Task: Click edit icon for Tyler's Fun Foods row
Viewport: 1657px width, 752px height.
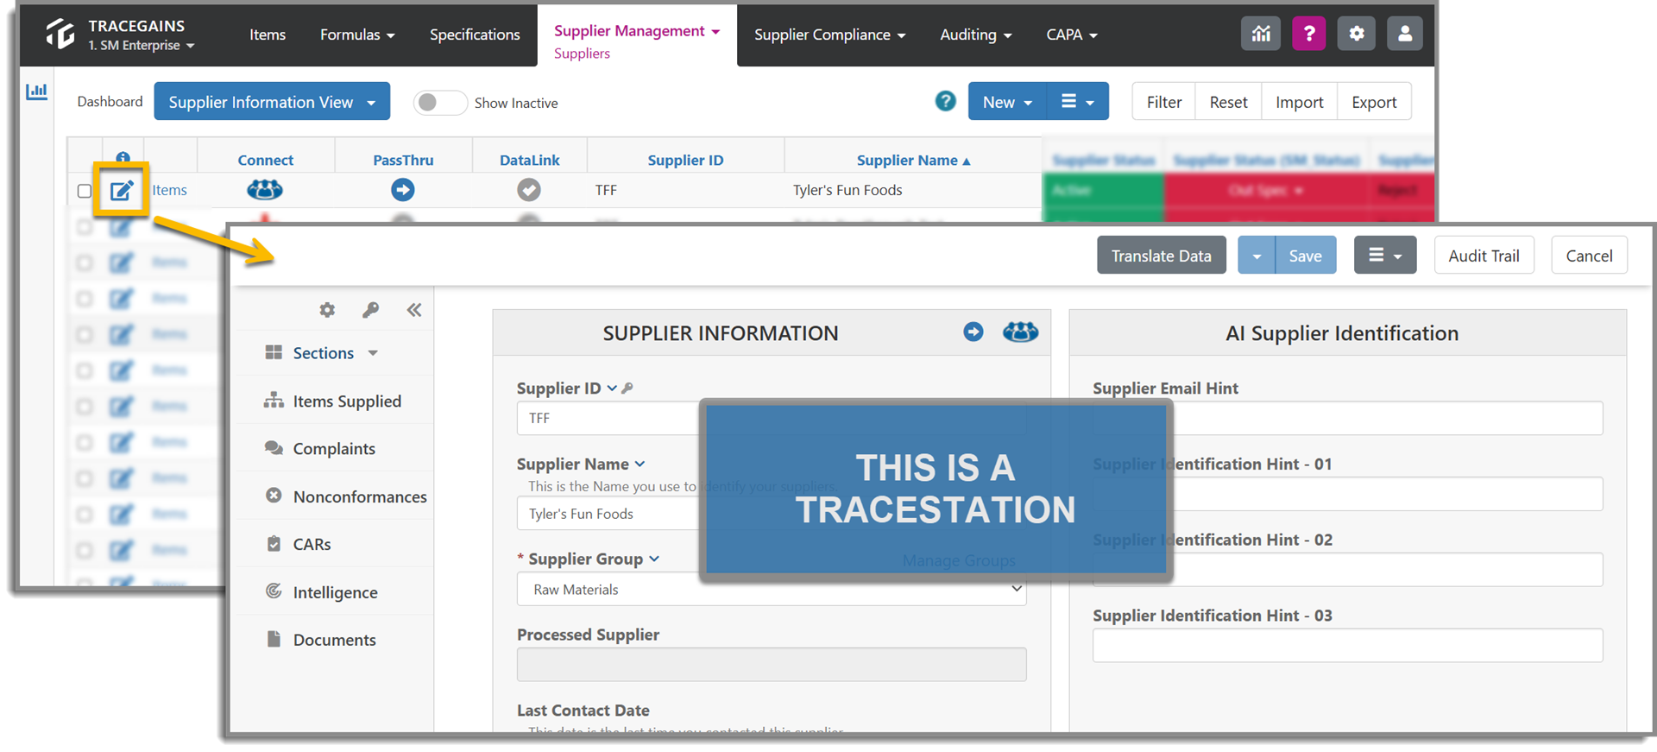Action: pos(122,190)
